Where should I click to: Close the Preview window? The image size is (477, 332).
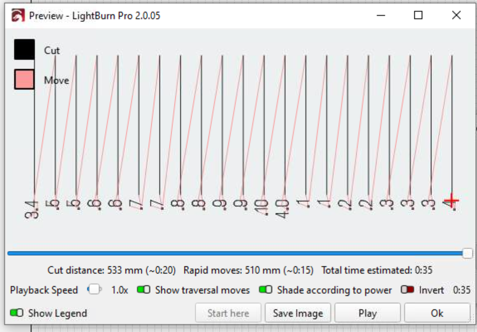tap(456, 16)
